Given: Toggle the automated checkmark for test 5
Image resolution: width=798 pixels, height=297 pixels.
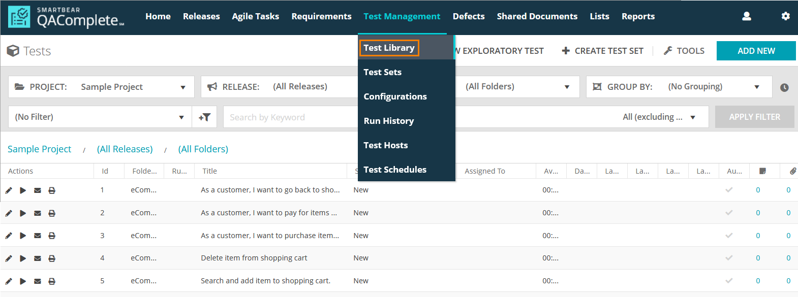Looking at the screenshot, I should point(729,281).
